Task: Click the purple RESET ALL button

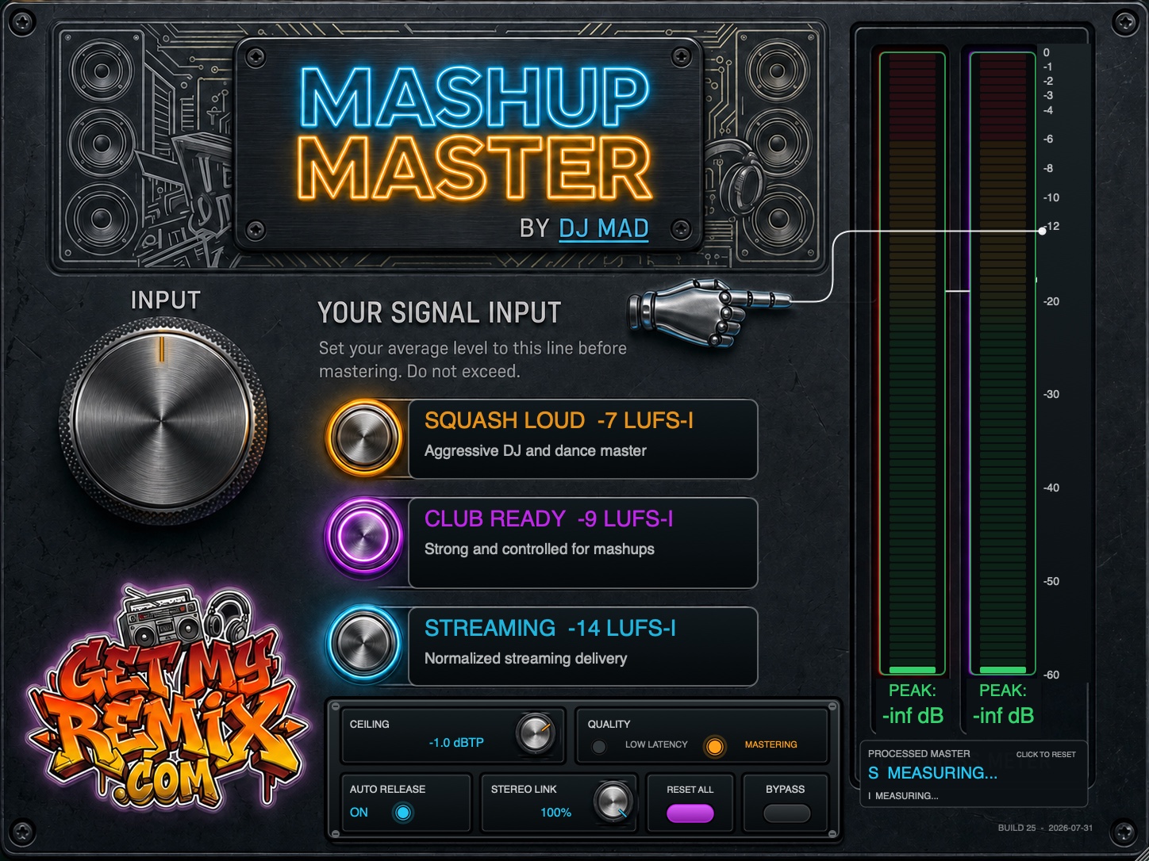Action: coord(690,813)
